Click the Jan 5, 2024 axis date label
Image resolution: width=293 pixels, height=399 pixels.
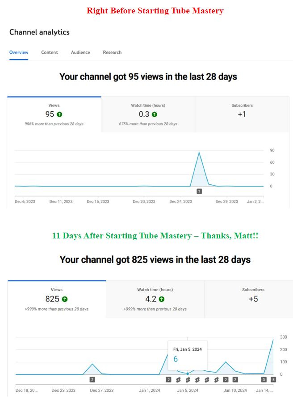(x=188, y=391)
